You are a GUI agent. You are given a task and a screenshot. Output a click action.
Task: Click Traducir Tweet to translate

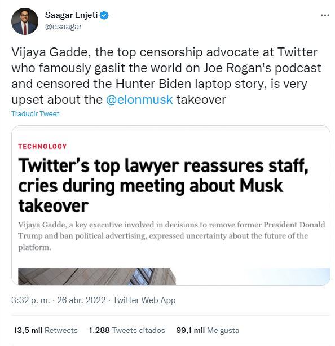36,113
